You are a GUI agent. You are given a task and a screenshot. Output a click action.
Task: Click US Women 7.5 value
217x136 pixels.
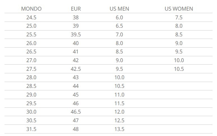pos(179,17)
